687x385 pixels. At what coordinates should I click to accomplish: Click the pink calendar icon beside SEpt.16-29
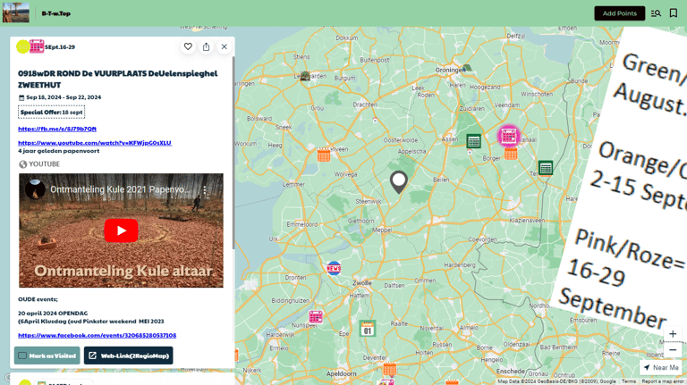pos(37,46)
